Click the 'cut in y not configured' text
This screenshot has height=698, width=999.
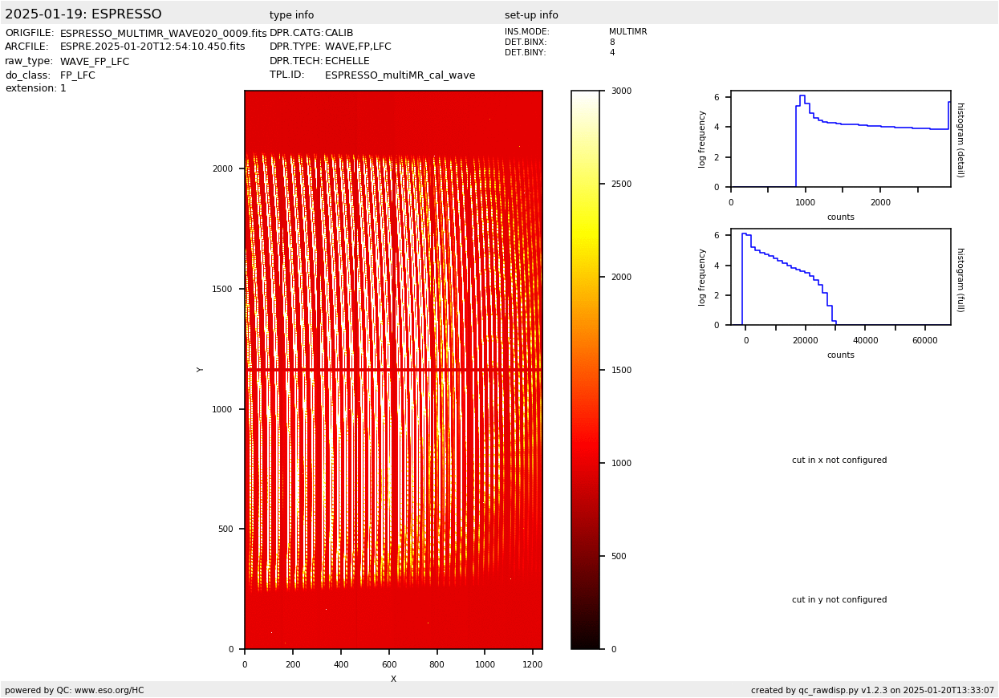point(839,600)
